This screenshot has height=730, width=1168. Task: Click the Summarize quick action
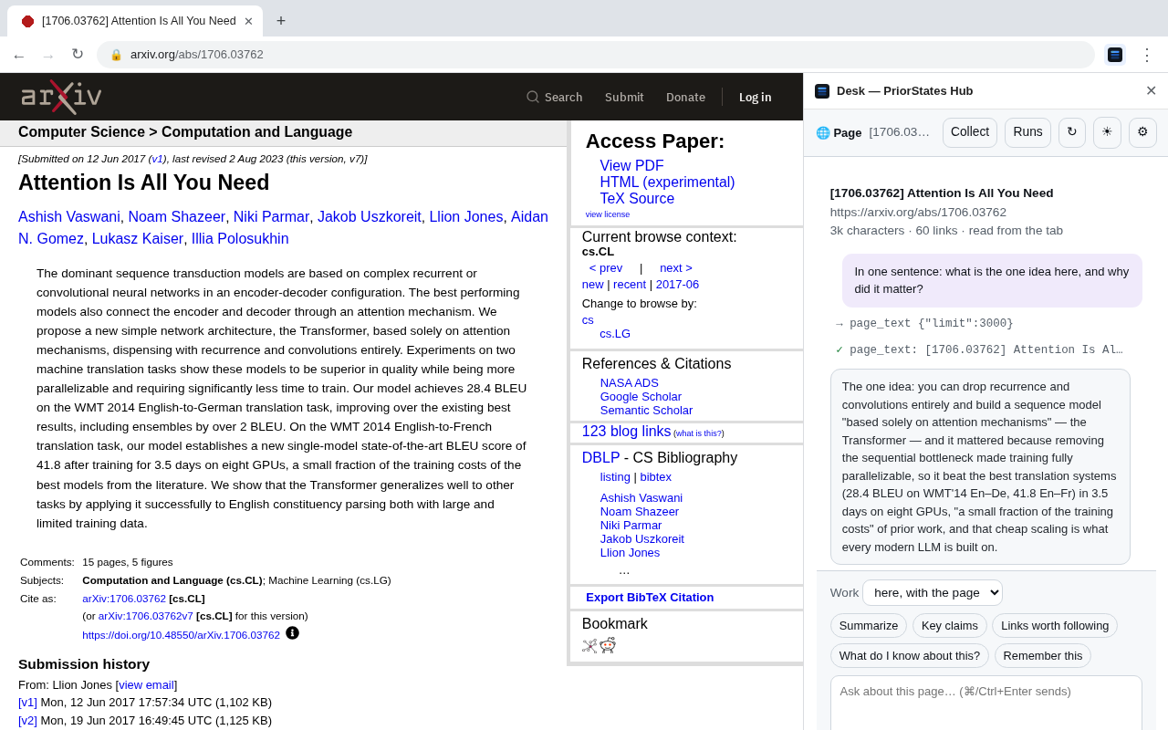tap(869, 626)
